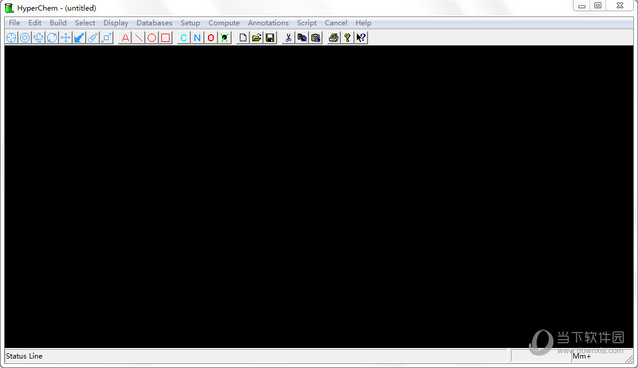
Task: Activate context help arrow-question icon
Action: coord(361,38)
